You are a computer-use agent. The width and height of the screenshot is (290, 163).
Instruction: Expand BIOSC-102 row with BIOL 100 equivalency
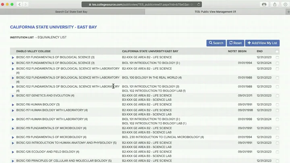click(13, 78)
